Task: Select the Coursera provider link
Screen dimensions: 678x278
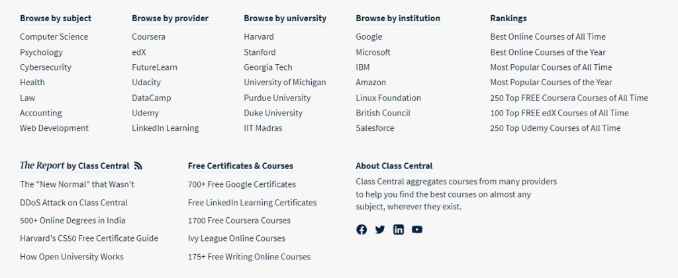Action: (x=148, y=37)
